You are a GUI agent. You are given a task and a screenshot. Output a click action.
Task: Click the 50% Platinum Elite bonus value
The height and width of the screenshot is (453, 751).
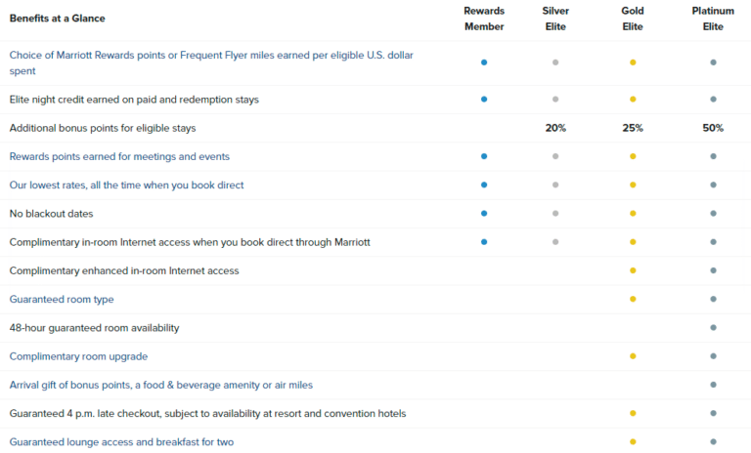coord(714,128)
